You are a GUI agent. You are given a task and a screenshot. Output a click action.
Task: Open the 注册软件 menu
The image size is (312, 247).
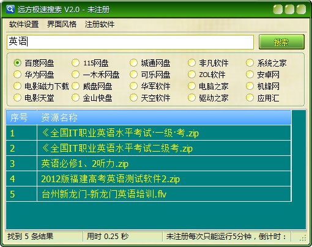[x=100, y=24]
